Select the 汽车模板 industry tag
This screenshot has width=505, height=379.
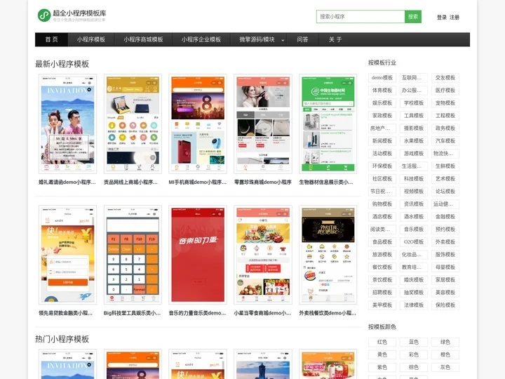tap(445, 141)
